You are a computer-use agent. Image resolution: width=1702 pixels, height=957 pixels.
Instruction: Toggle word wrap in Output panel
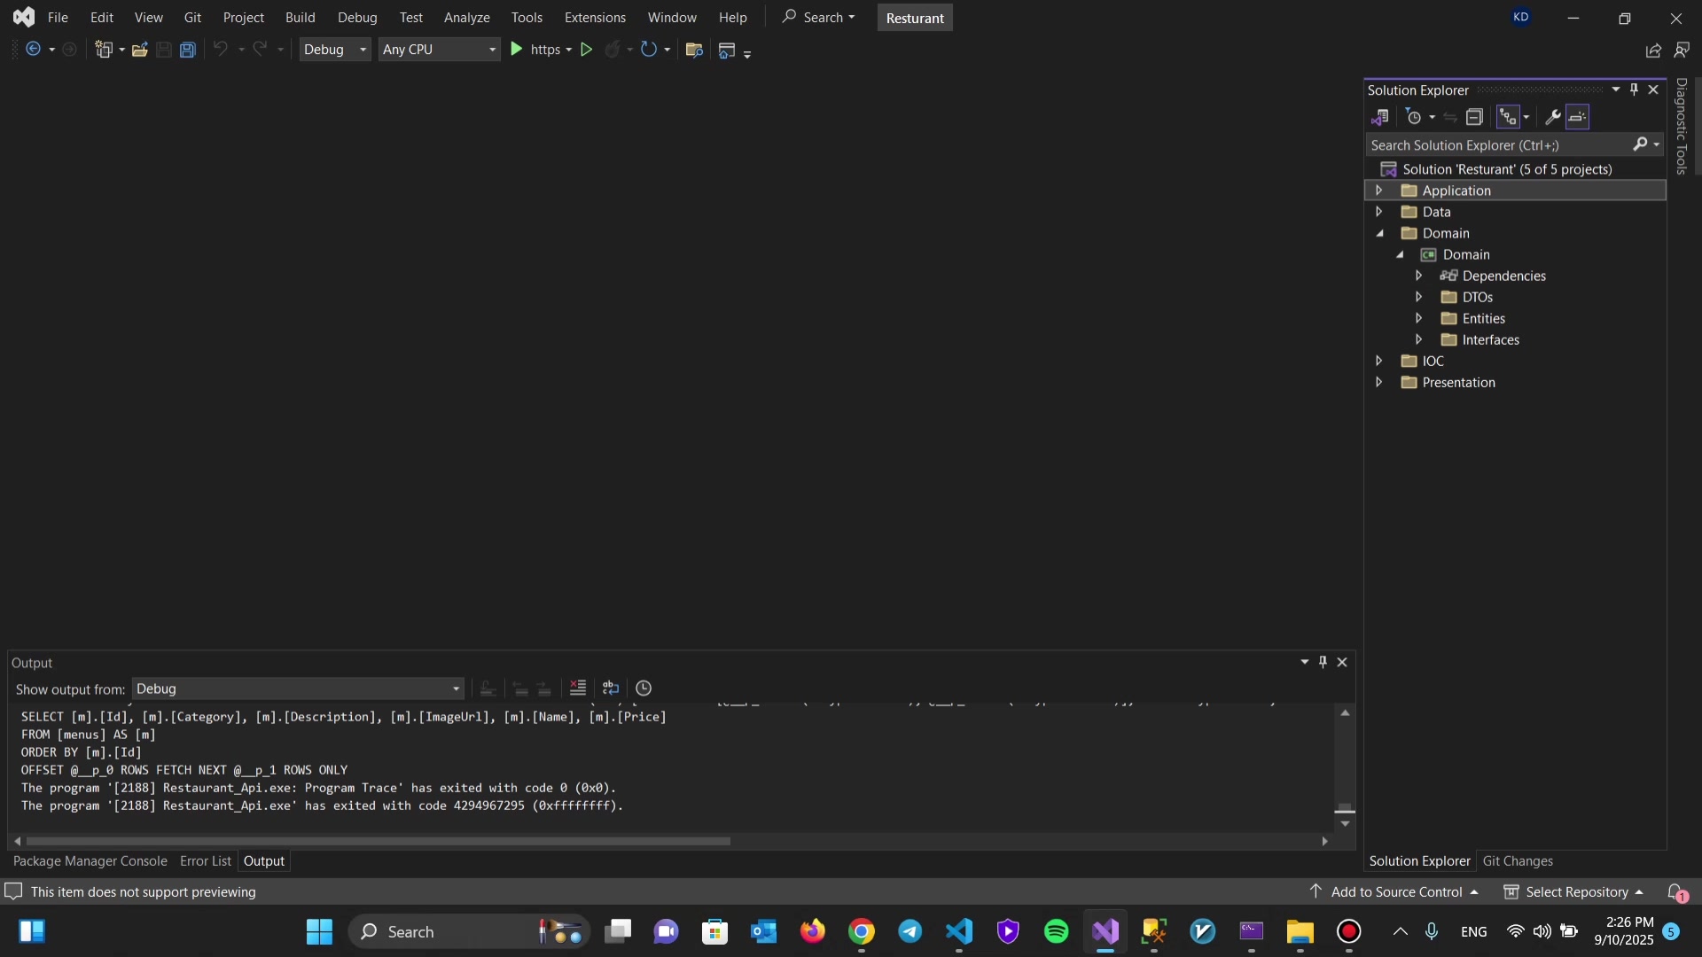(x=611, y=689)
